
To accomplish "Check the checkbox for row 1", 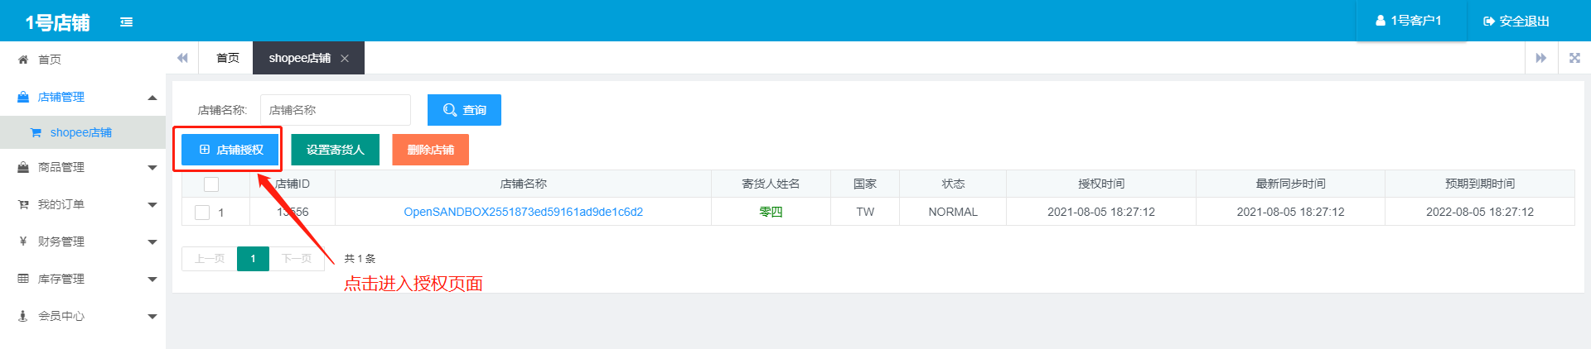I will [202, 213].
